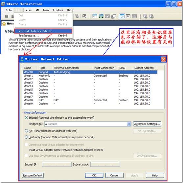
Task: Choose Preferences from the Edit menu
Action: pyautogui.click(x=43, y=35)
